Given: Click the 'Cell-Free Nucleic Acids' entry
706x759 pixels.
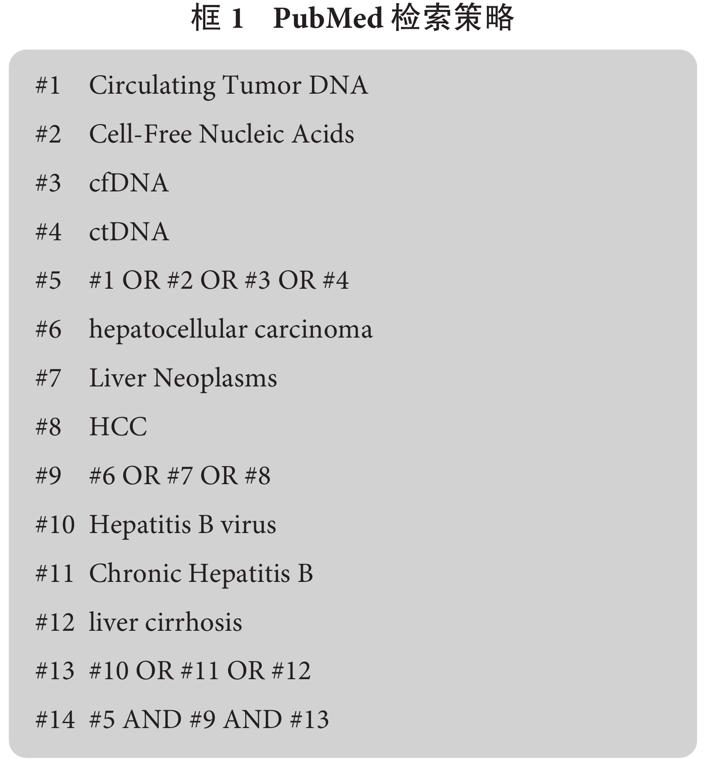Looking at the screenshot, I should [x=221, y=134].
